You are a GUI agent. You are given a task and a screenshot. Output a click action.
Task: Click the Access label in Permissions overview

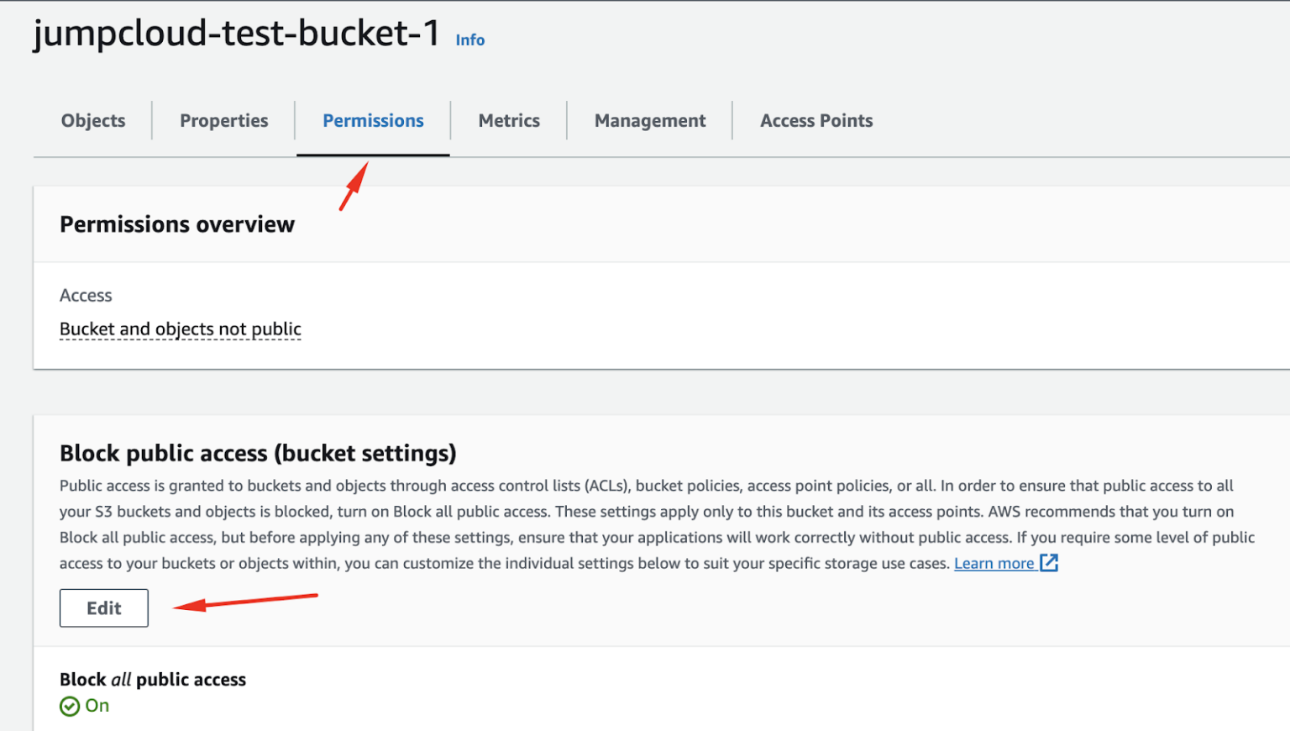pyautogui.click(x=86, y=295)
